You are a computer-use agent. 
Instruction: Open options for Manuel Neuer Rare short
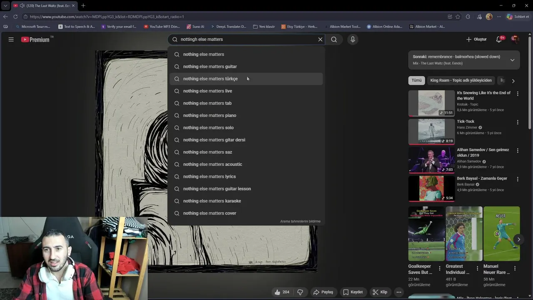515,269
